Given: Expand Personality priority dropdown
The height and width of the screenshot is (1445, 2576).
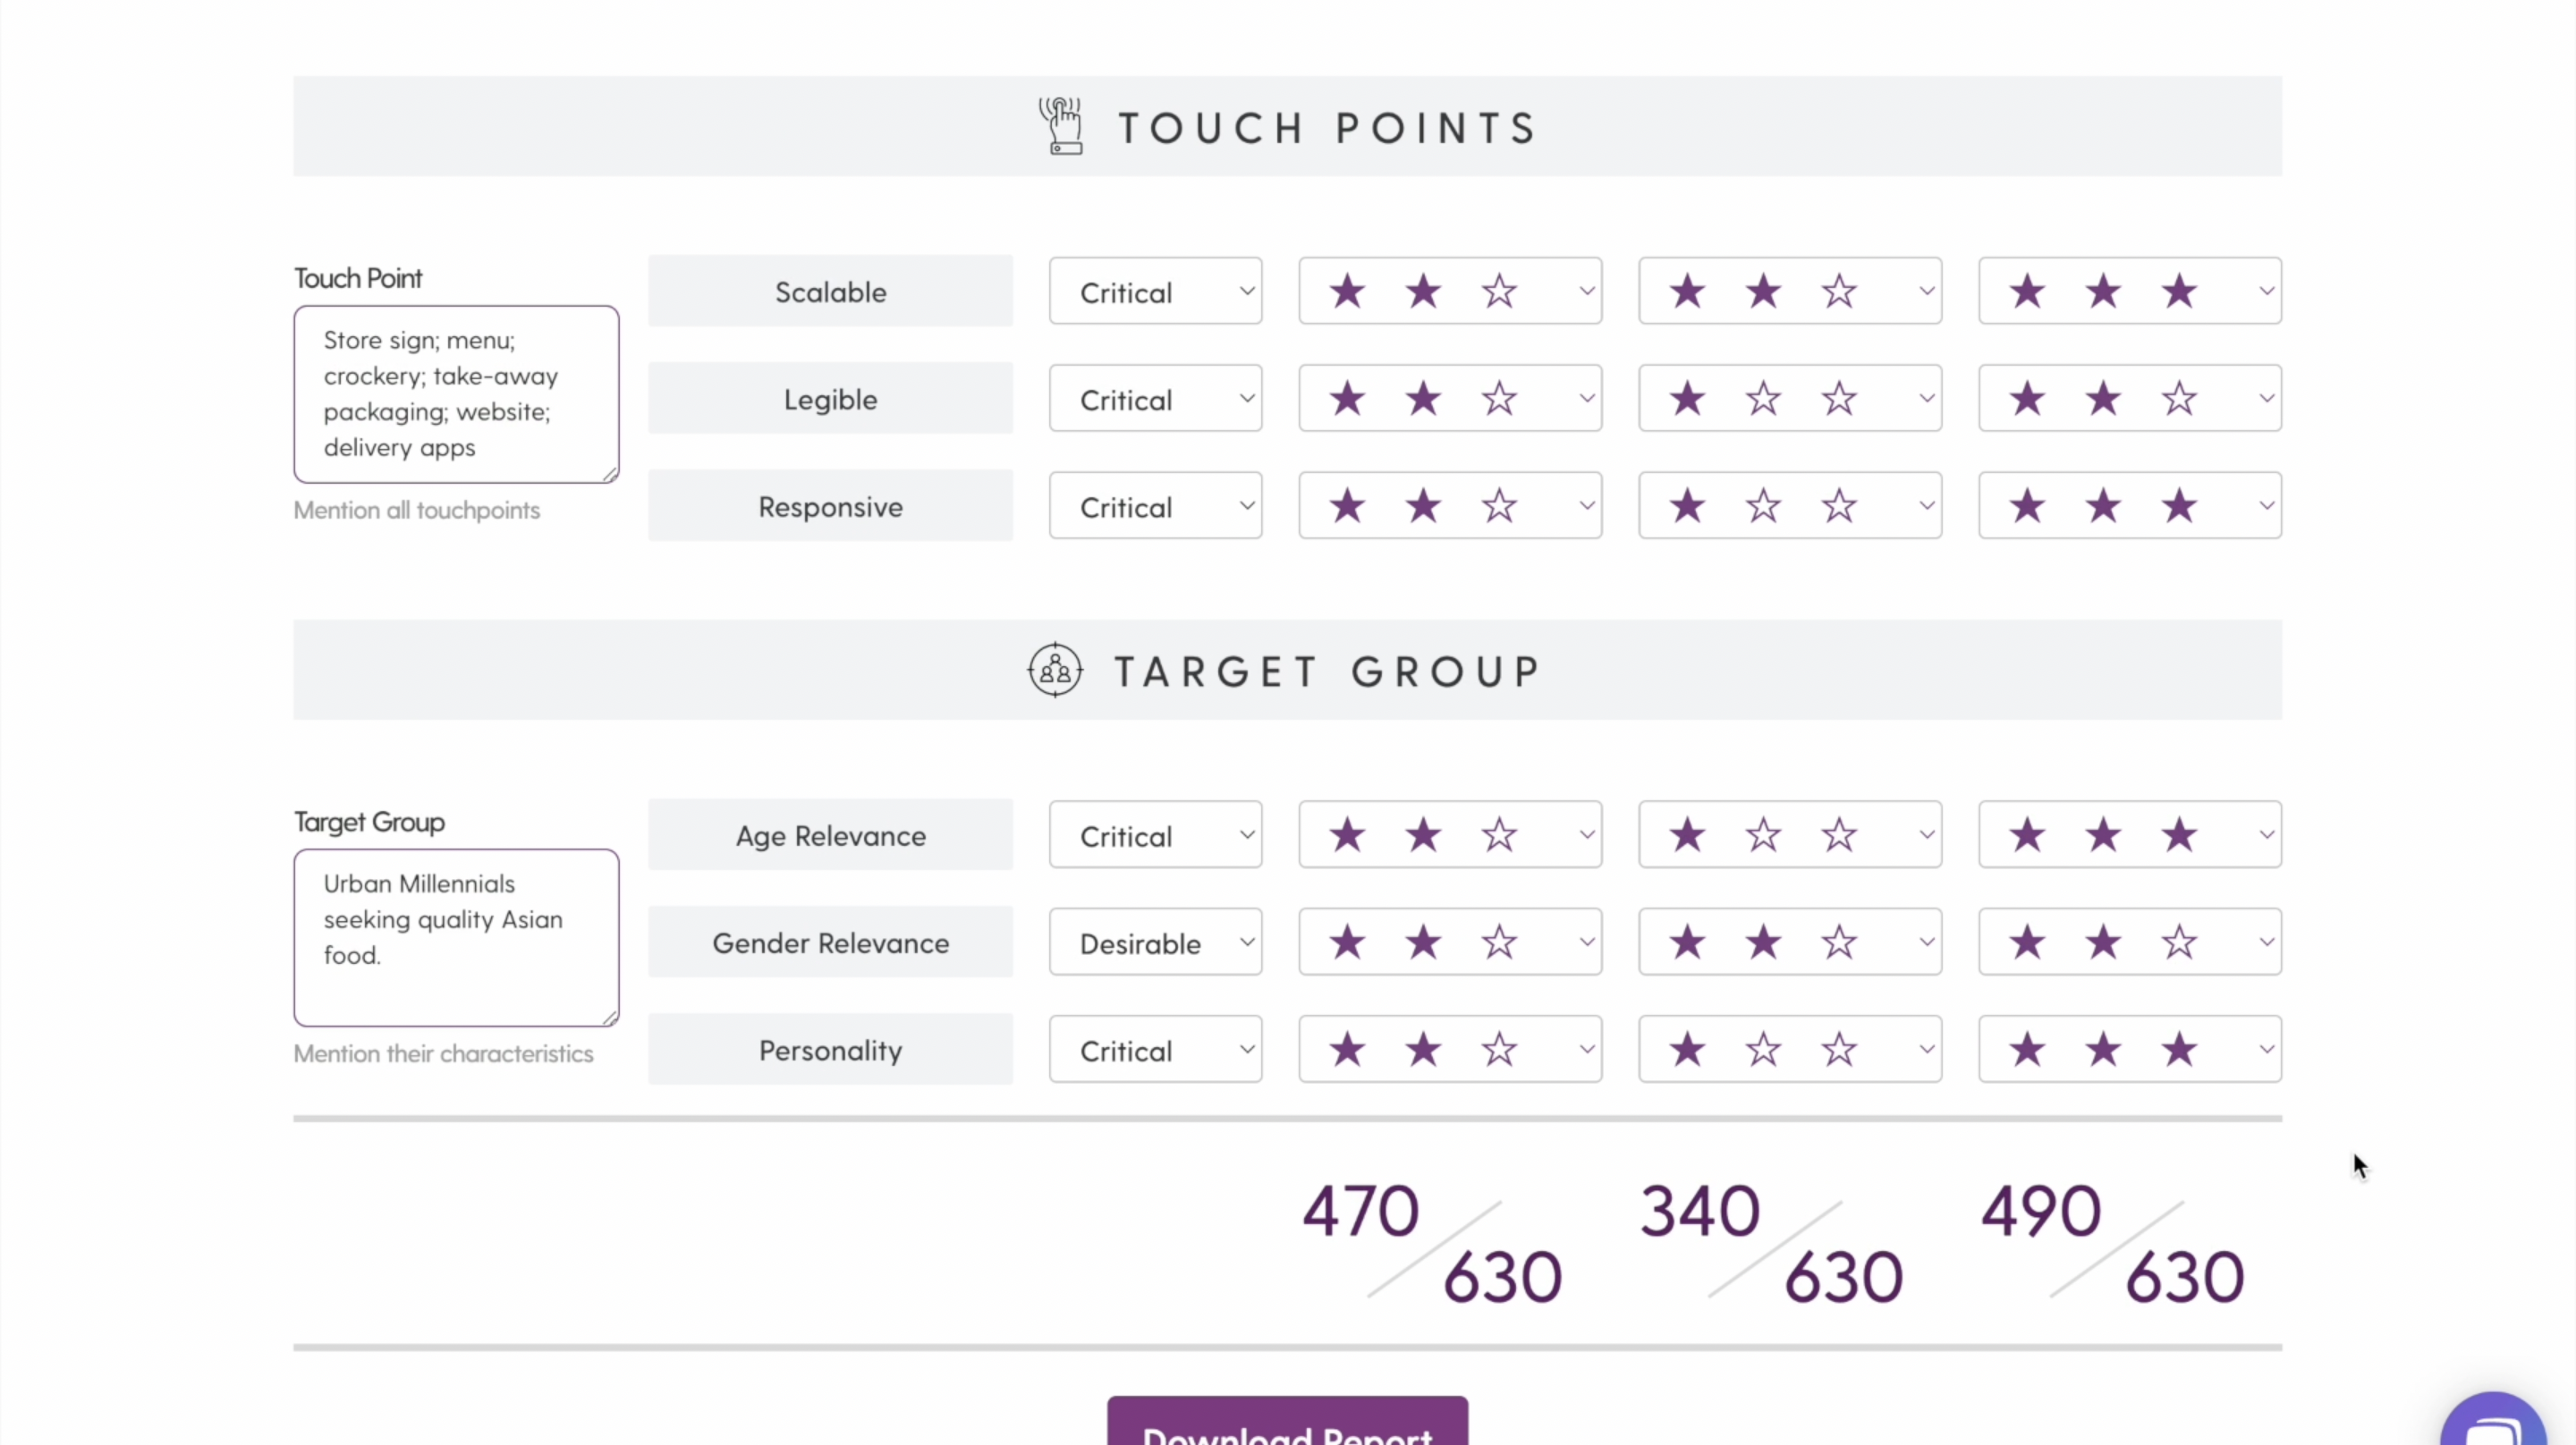Looking at the screenshot, I should [1155, 1050].
